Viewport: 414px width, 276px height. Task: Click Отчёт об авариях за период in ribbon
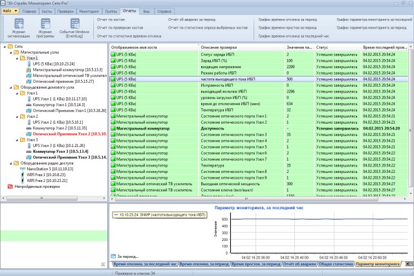(x=191, y=19)
